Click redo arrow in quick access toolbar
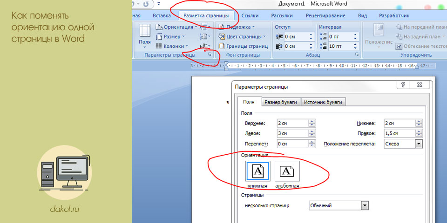This screenshot has height=223, width=447. pyautogui.click(x=146, y=4)
